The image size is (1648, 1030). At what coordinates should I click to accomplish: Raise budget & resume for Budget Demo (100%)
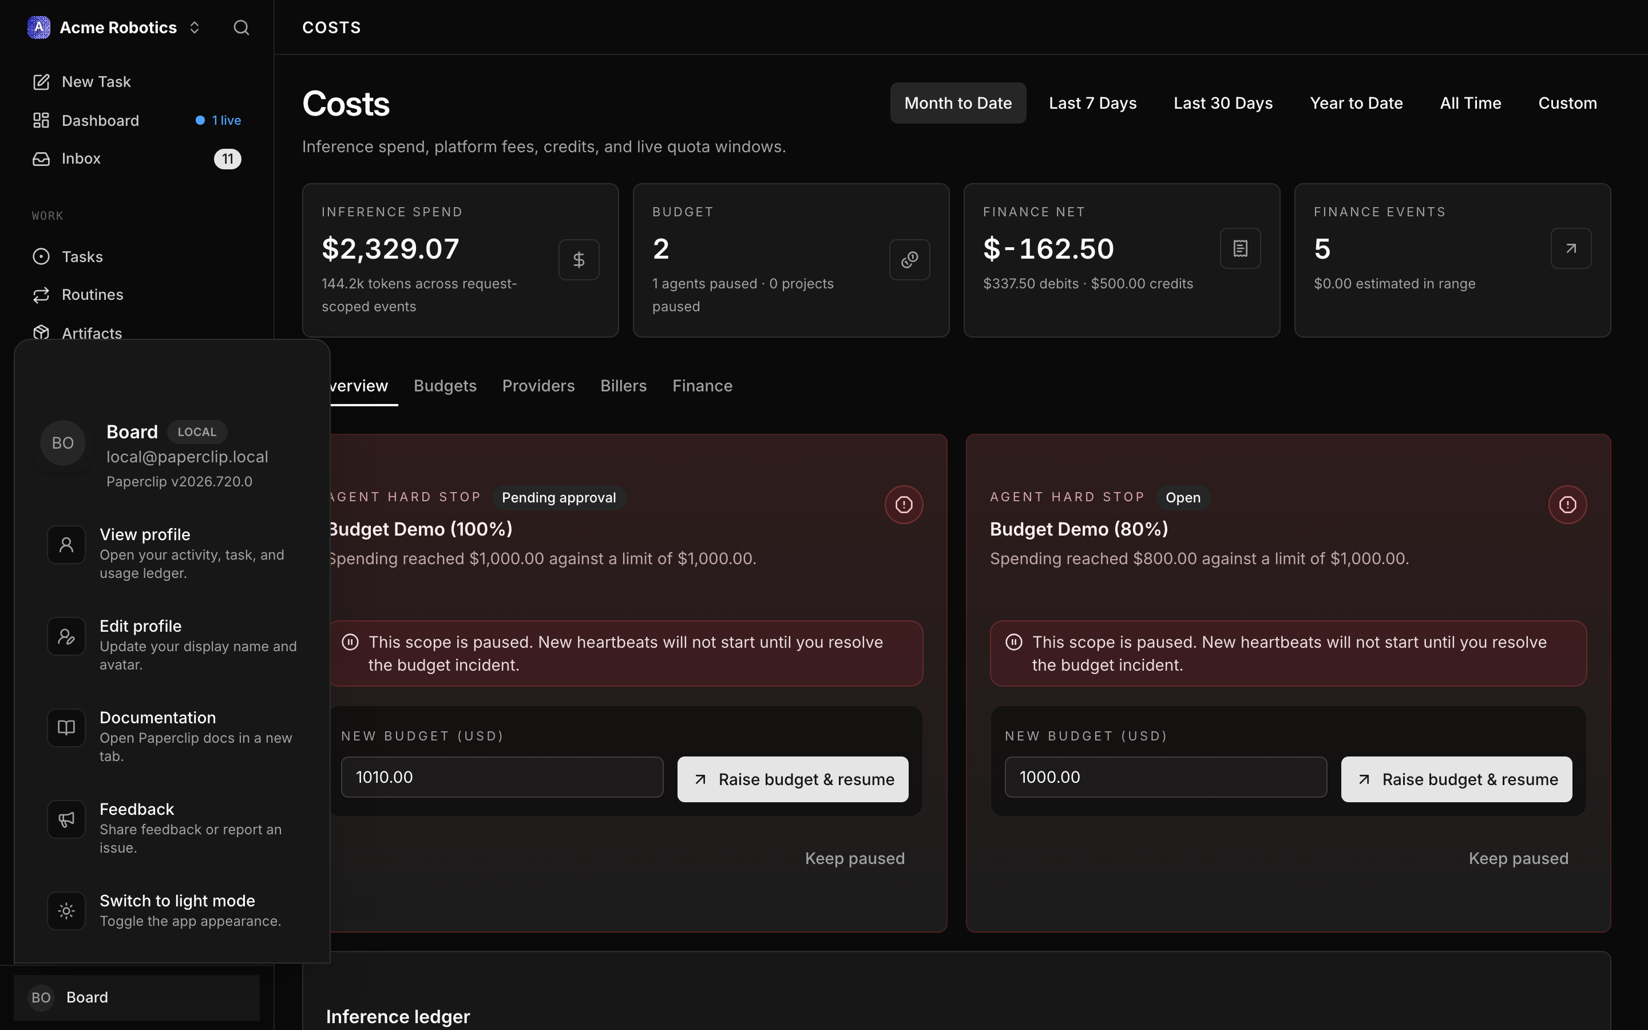coord(793,779)
